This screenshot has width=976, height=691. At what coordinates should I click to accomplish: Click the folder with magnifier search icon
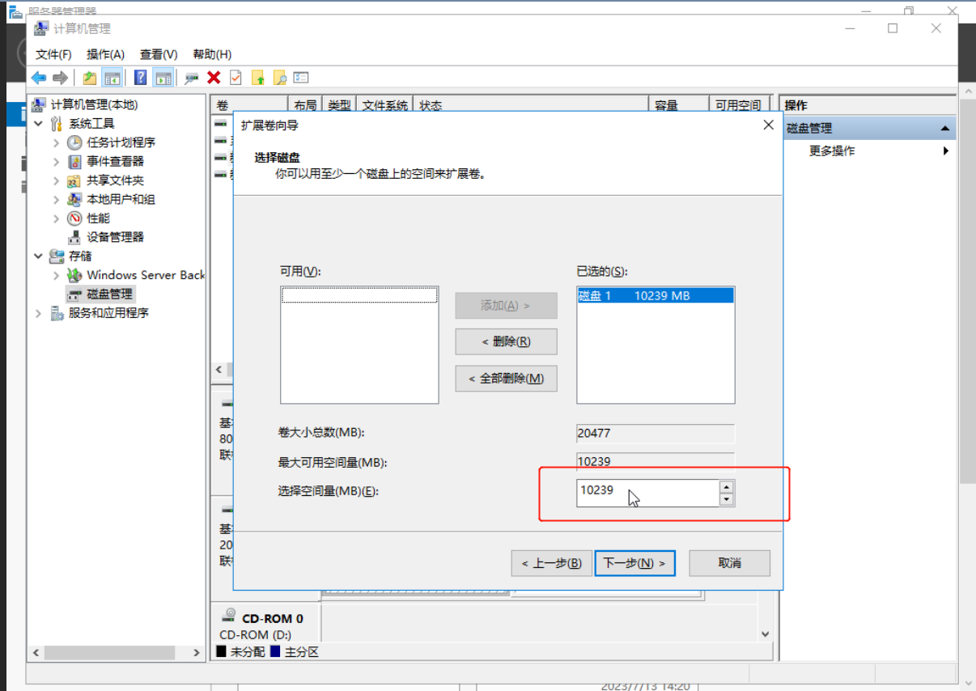click(x=280, y=78)
